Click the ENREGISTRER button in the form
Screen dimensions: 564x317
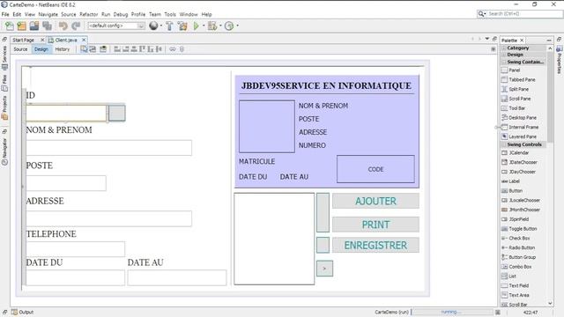click(x=375, y=245)
